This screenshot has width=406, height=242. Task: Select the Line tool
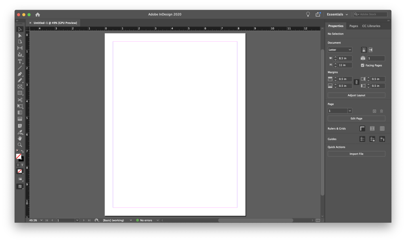[20, 68]
